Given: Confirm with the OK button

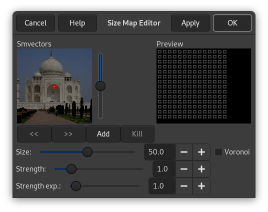Looking at the screenshot, I should click(x=232, y=23).
